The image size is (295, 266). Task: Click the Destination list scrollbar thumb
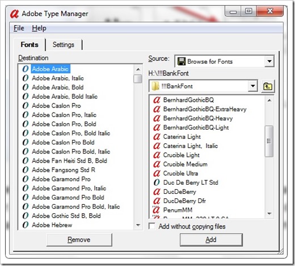pos(138,79)
